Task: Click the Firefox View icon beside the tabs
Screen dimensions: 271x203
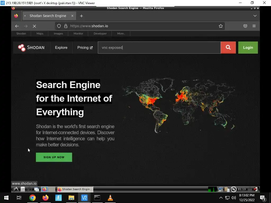Action: pyautogui.click(x=16, y=16)
